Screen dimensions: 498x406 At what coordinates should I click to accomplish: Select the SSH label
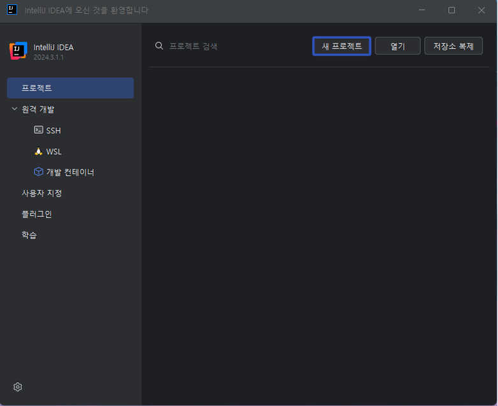53,131
